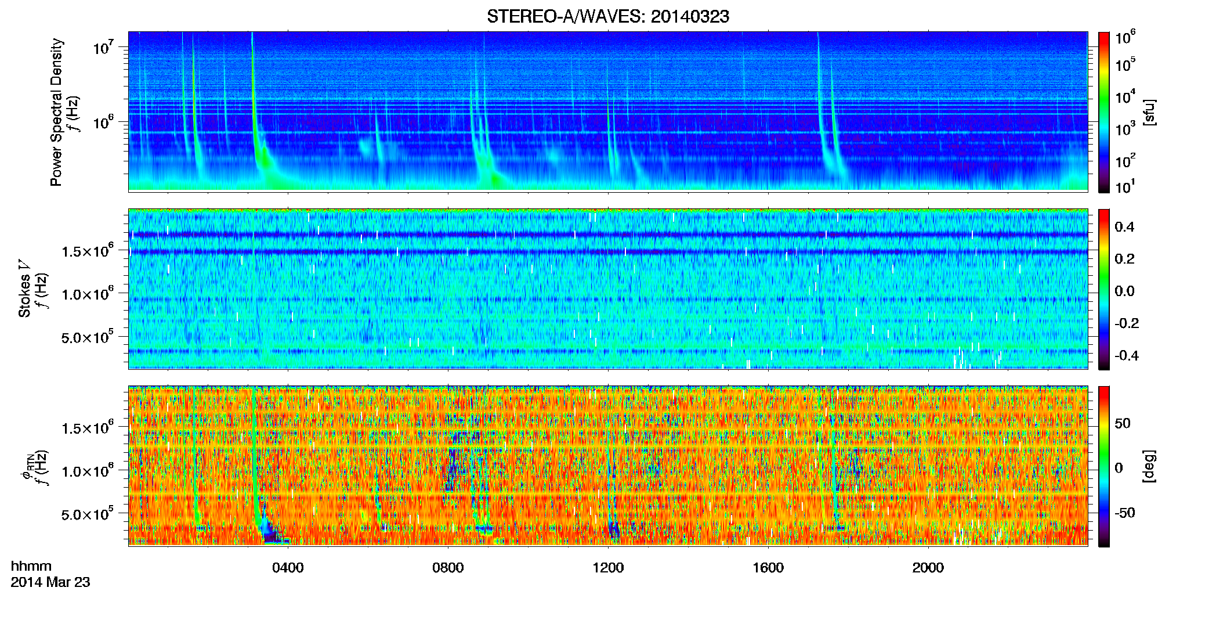This screenshot has height=627, width=1216.
Task: Click the plot title STEREO-A/WAVES: 20140323
Action: tap(608, 17)
